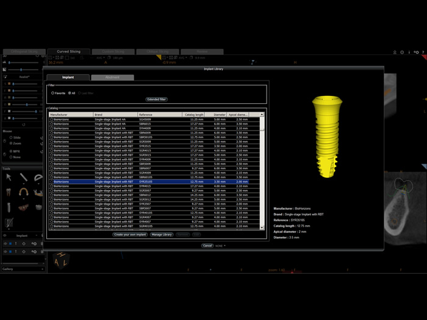Star the favorite icon for SBR6012 row
Image resolution: width=427 pixels, height=320 pixels.
click(x=51, y=195)
